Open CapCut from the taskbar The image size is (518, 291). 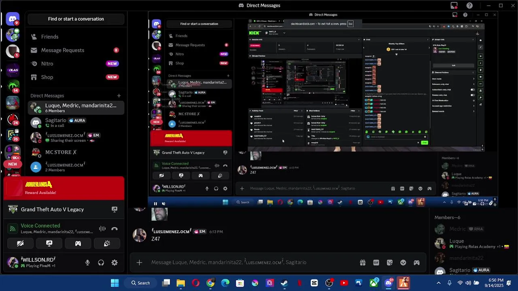314,283
